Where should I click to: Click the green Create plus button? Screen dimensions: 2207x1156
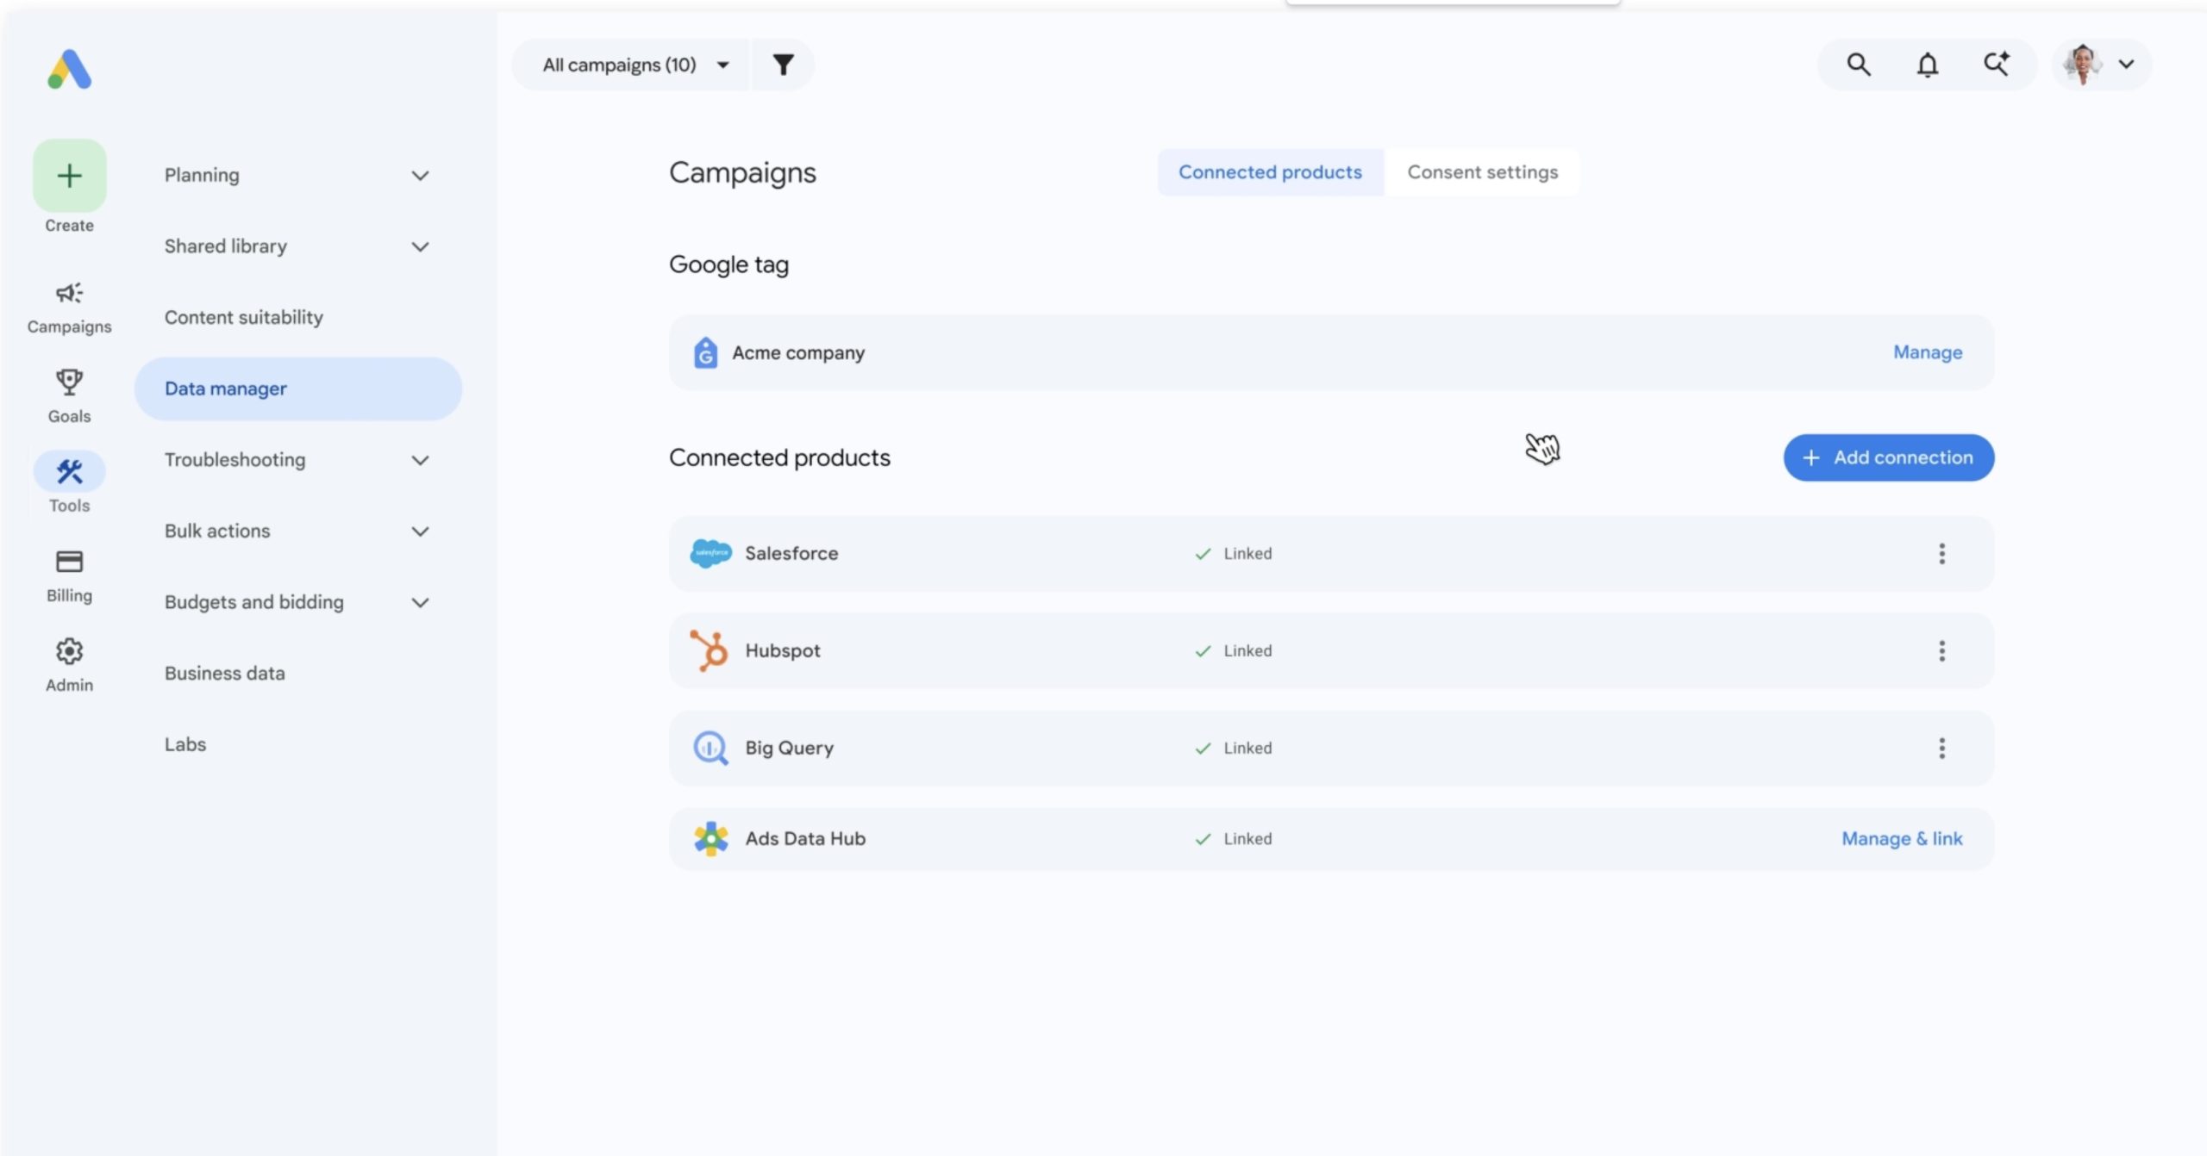click(70, 176)
